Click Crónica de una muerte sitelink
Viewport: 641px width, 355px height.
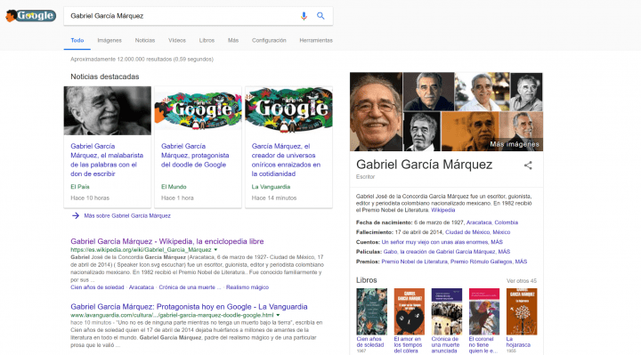190,287
